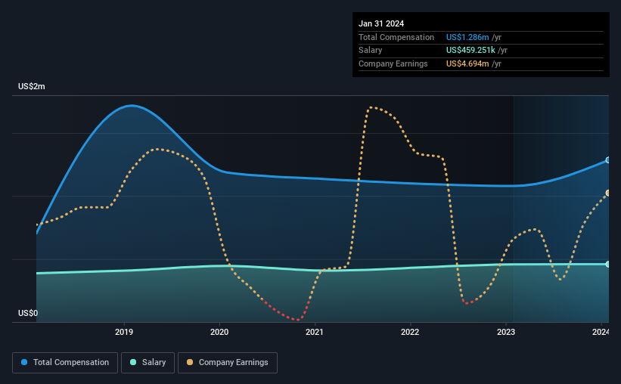Select the Company Earnings endpoint marker at 2024
The width and height of the screenshot is (621, 384).
point(608,194)
